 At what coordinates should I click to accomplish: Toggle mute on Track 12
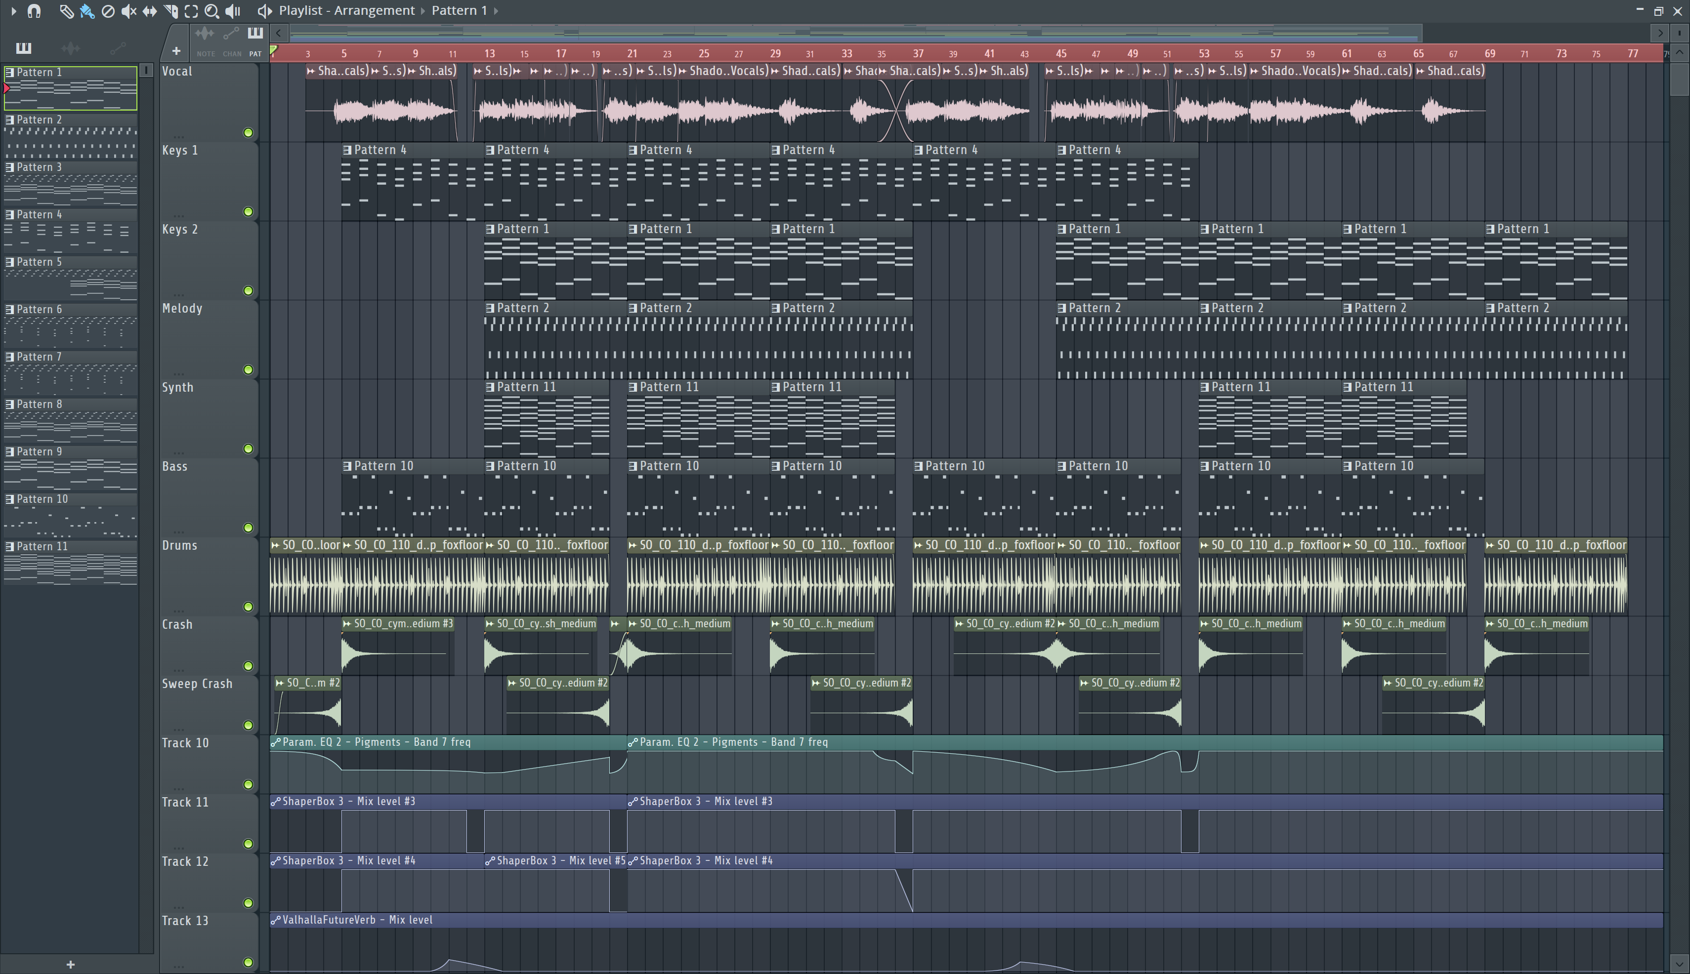[x=249, y=902]
